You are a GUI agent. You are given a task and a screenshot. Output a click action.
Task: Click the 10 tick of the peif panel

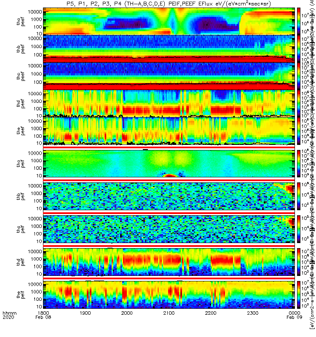pos(39,307)
